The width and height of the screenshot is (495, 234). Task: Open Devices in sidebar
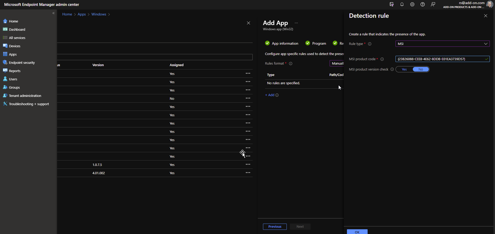[15, 46]
